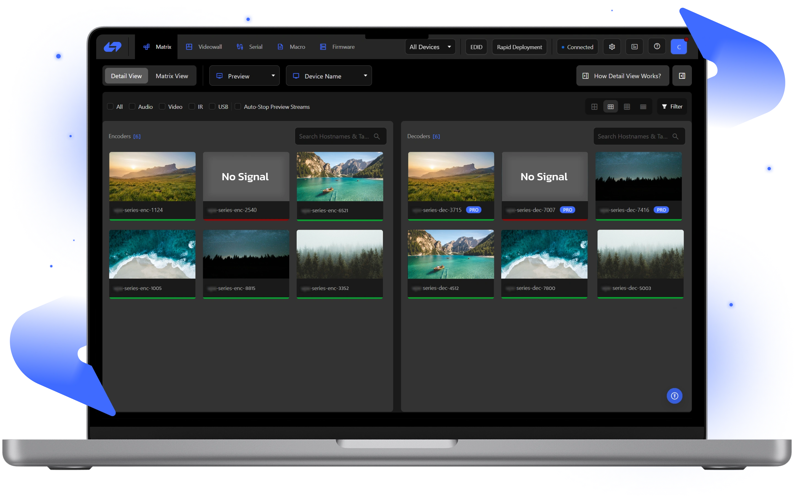This screenshot has height=496, width=794.
Task: Select the three-column grid layout icon
Action: pos(611,107)
